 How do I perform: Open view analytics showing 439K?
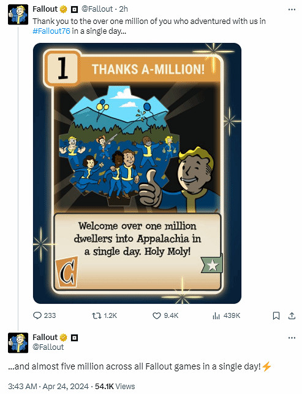tap(216, 315)
